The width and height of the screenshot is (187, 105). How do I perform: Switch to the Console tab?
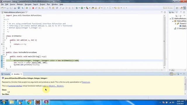tap(6, 74)
